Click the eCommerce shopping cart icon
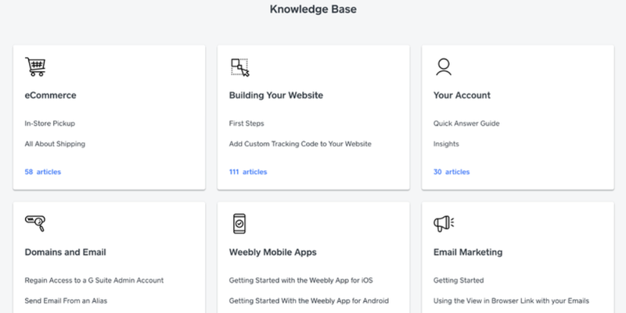This screenshot has width=626, height=313. point(35,66)
